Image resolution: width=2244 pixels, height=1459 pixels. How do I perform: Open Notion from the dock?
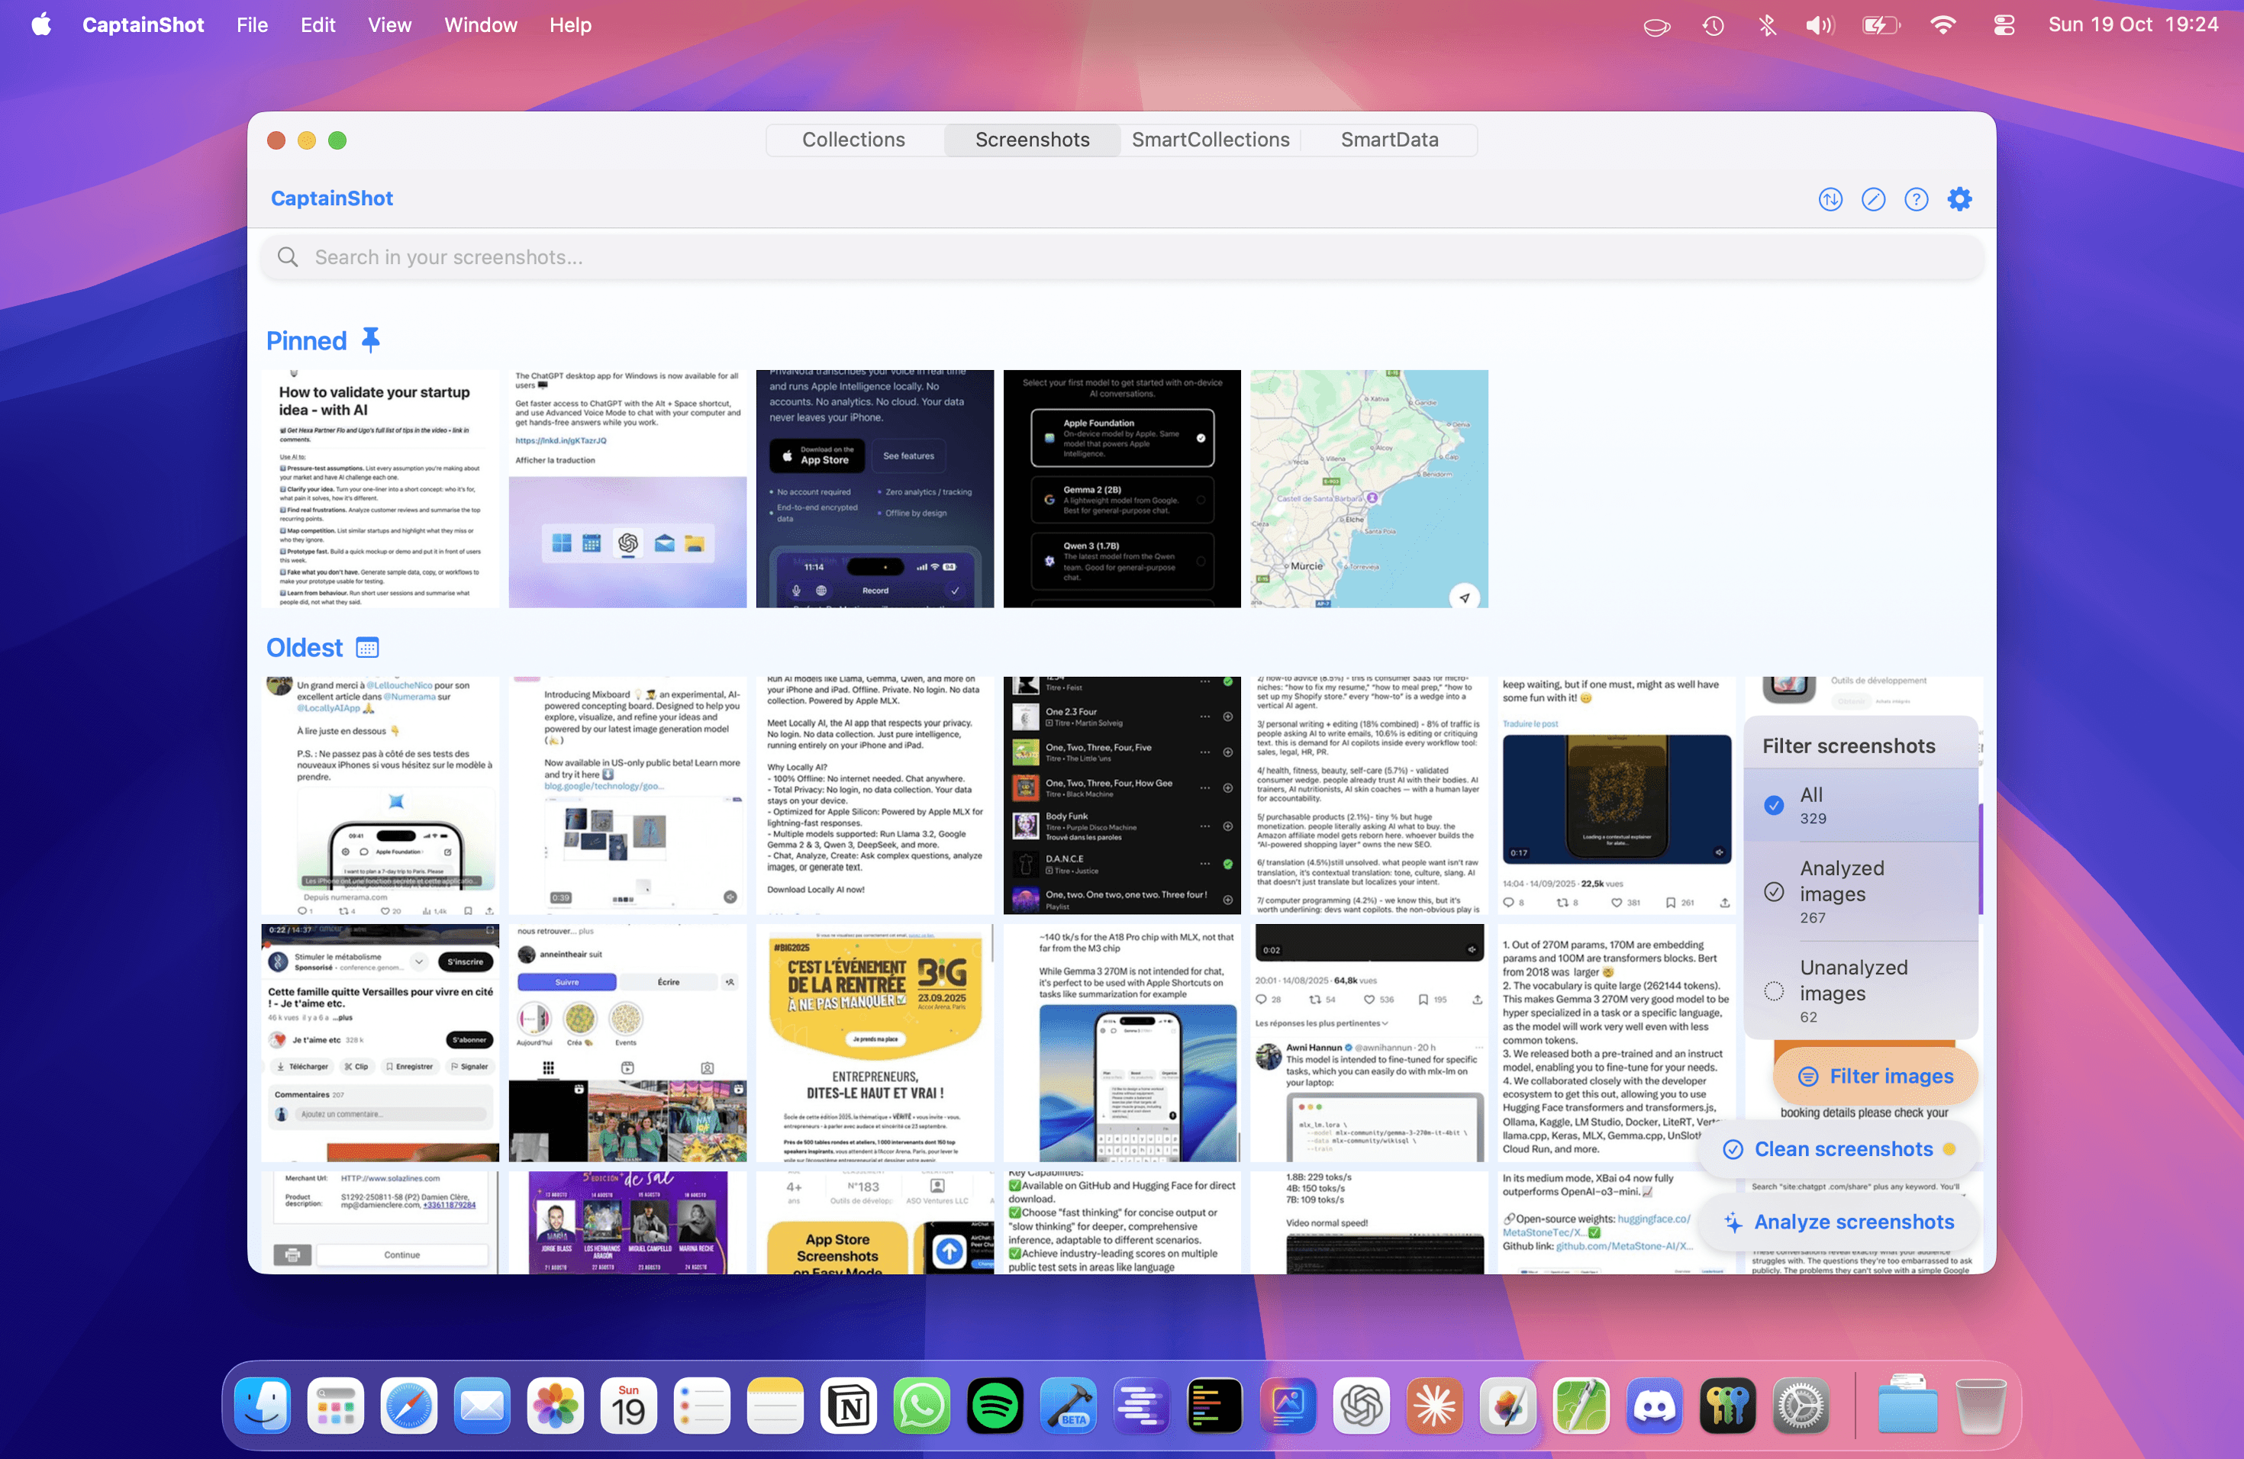tap(848, 1407)
